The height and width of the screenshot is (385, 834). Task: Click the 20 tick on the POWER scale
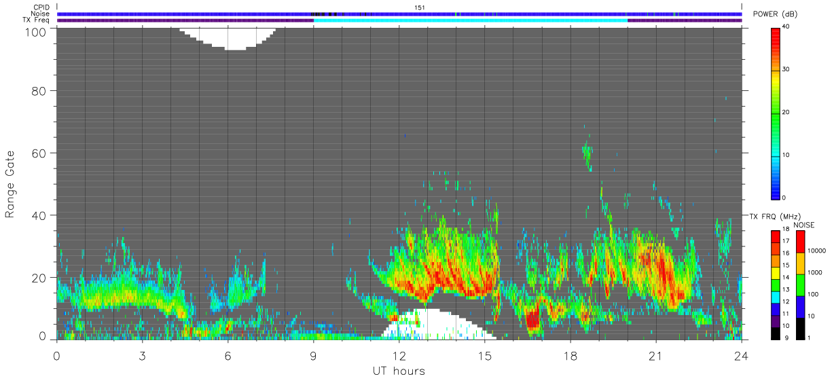(786, 112)
